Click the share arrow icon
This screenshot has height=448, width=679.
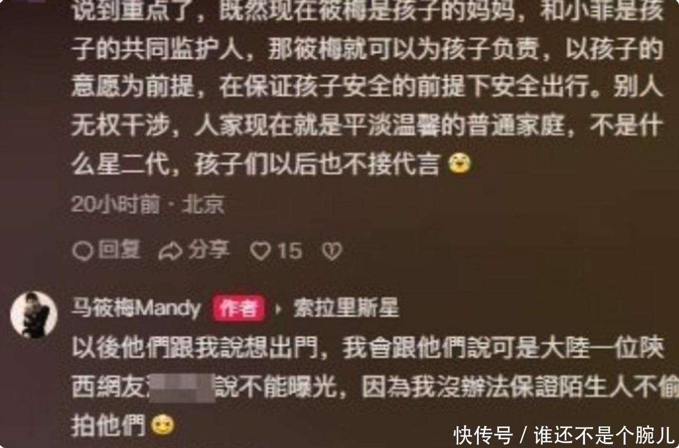[170, 251]
